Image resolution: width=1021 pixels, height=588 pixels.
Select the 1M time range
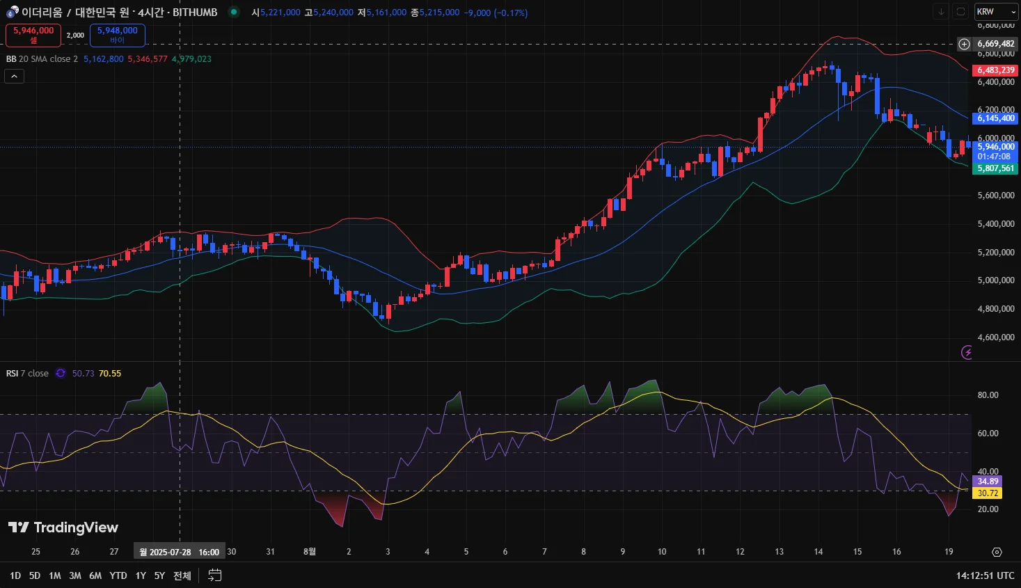coord(55,575)
